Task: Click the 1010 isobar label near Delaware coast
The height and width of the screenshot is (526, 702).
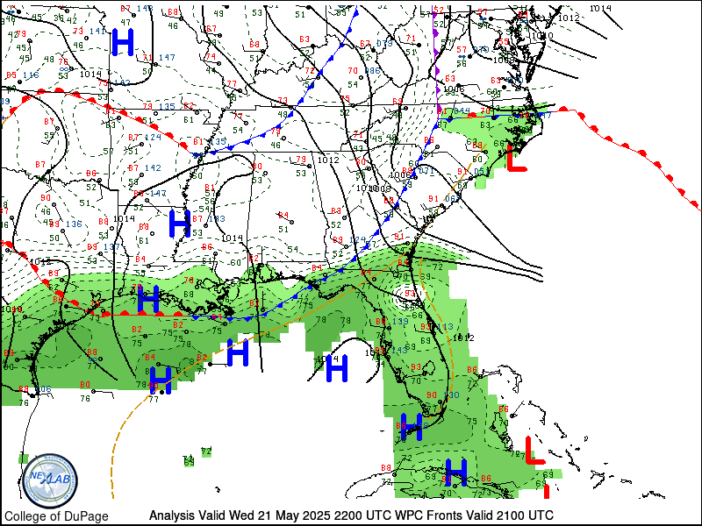Action: coord(542,35)
